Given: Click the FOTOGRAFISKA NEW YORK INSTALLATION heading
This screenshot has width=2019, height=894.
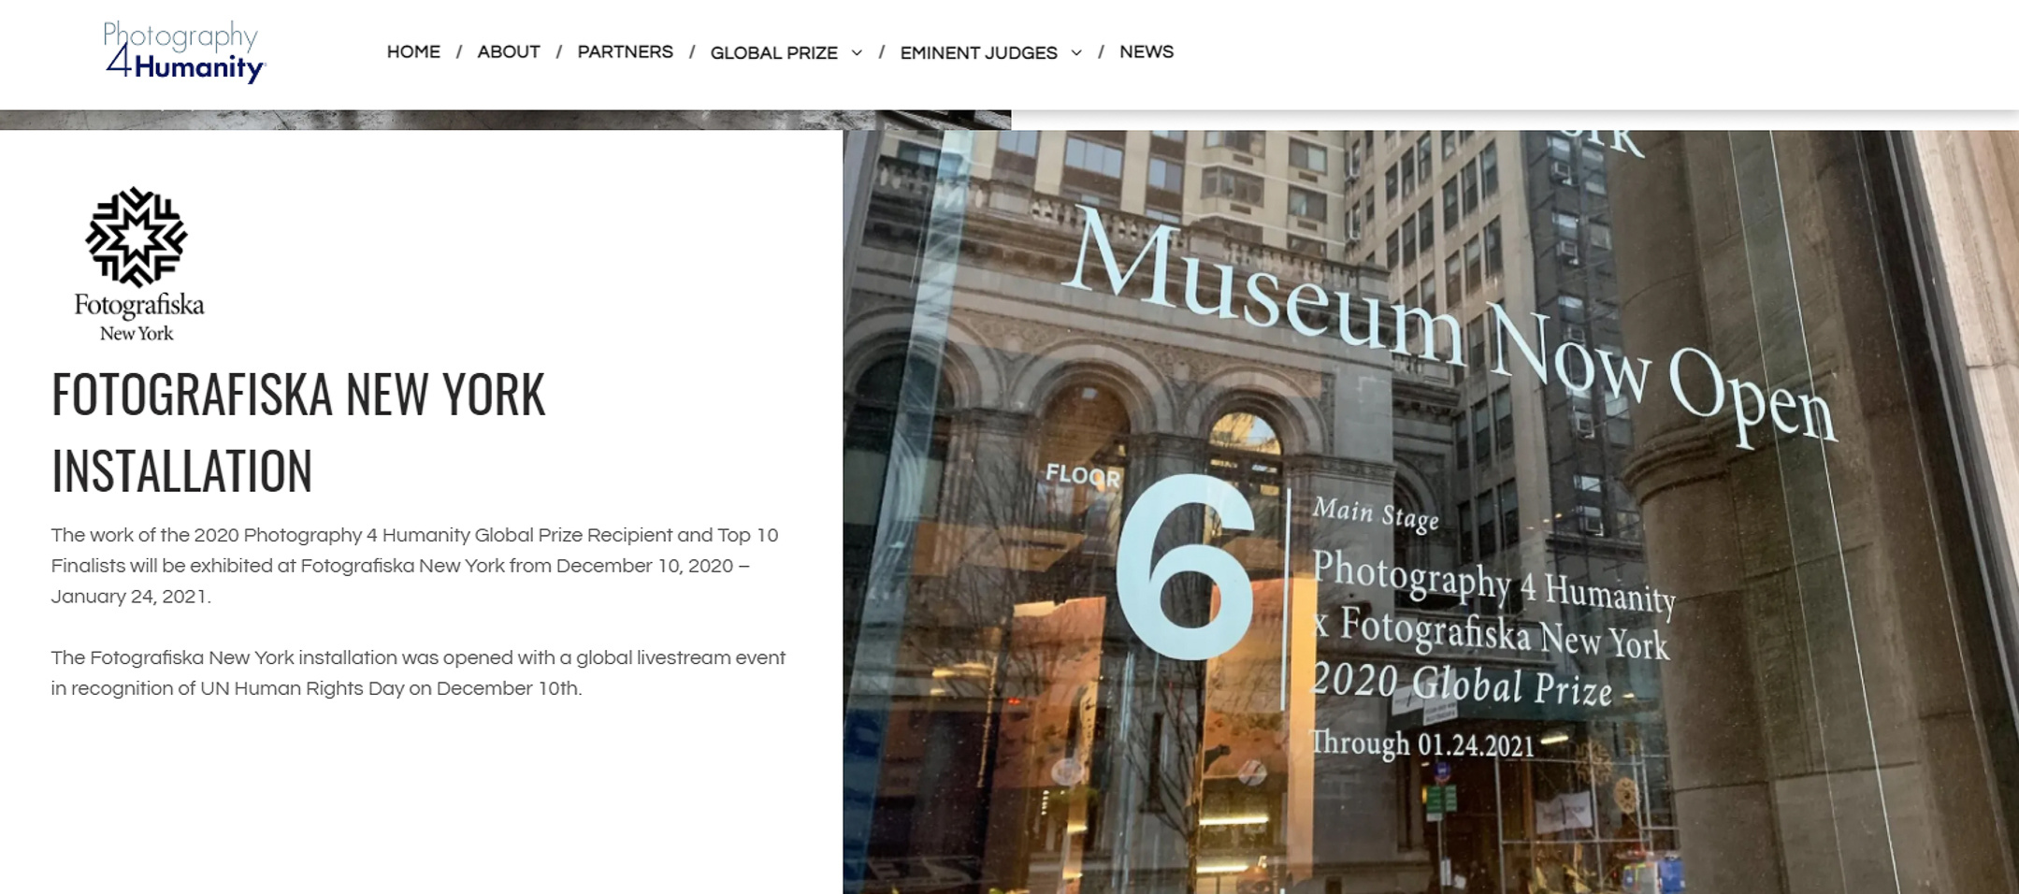Looking at the screenshot, I should (x=298, y=432).
